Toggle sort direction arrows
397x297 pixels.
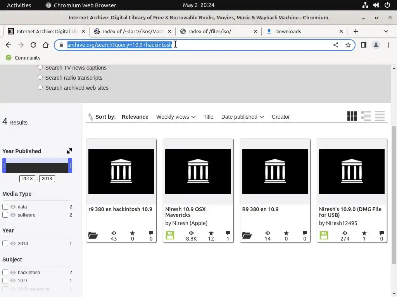(x=90, y=117)
